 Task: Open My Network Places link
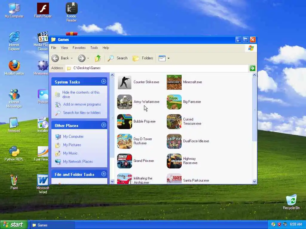[x=78, y=162]
